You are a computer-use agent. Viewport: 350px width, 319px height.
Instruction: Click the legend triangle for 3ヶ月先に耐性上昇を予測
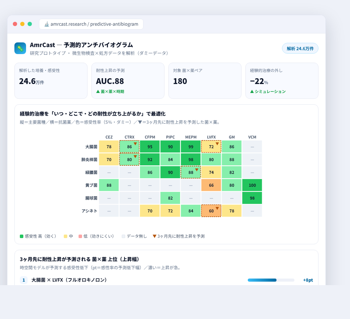point(154,236)
